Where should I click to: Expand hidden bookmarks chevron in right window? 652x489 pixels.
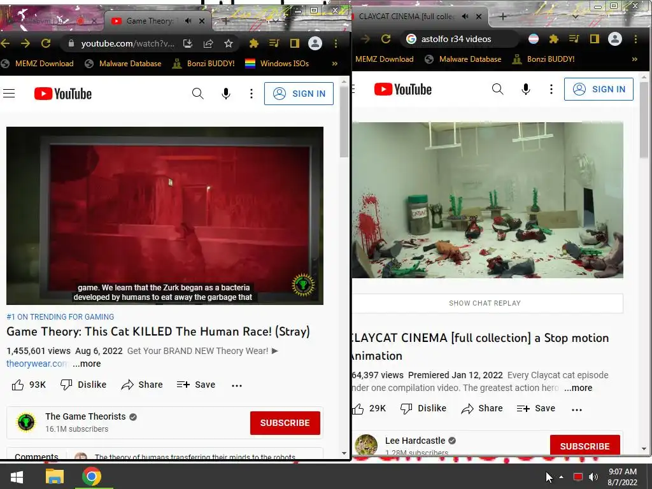[635, 59]
